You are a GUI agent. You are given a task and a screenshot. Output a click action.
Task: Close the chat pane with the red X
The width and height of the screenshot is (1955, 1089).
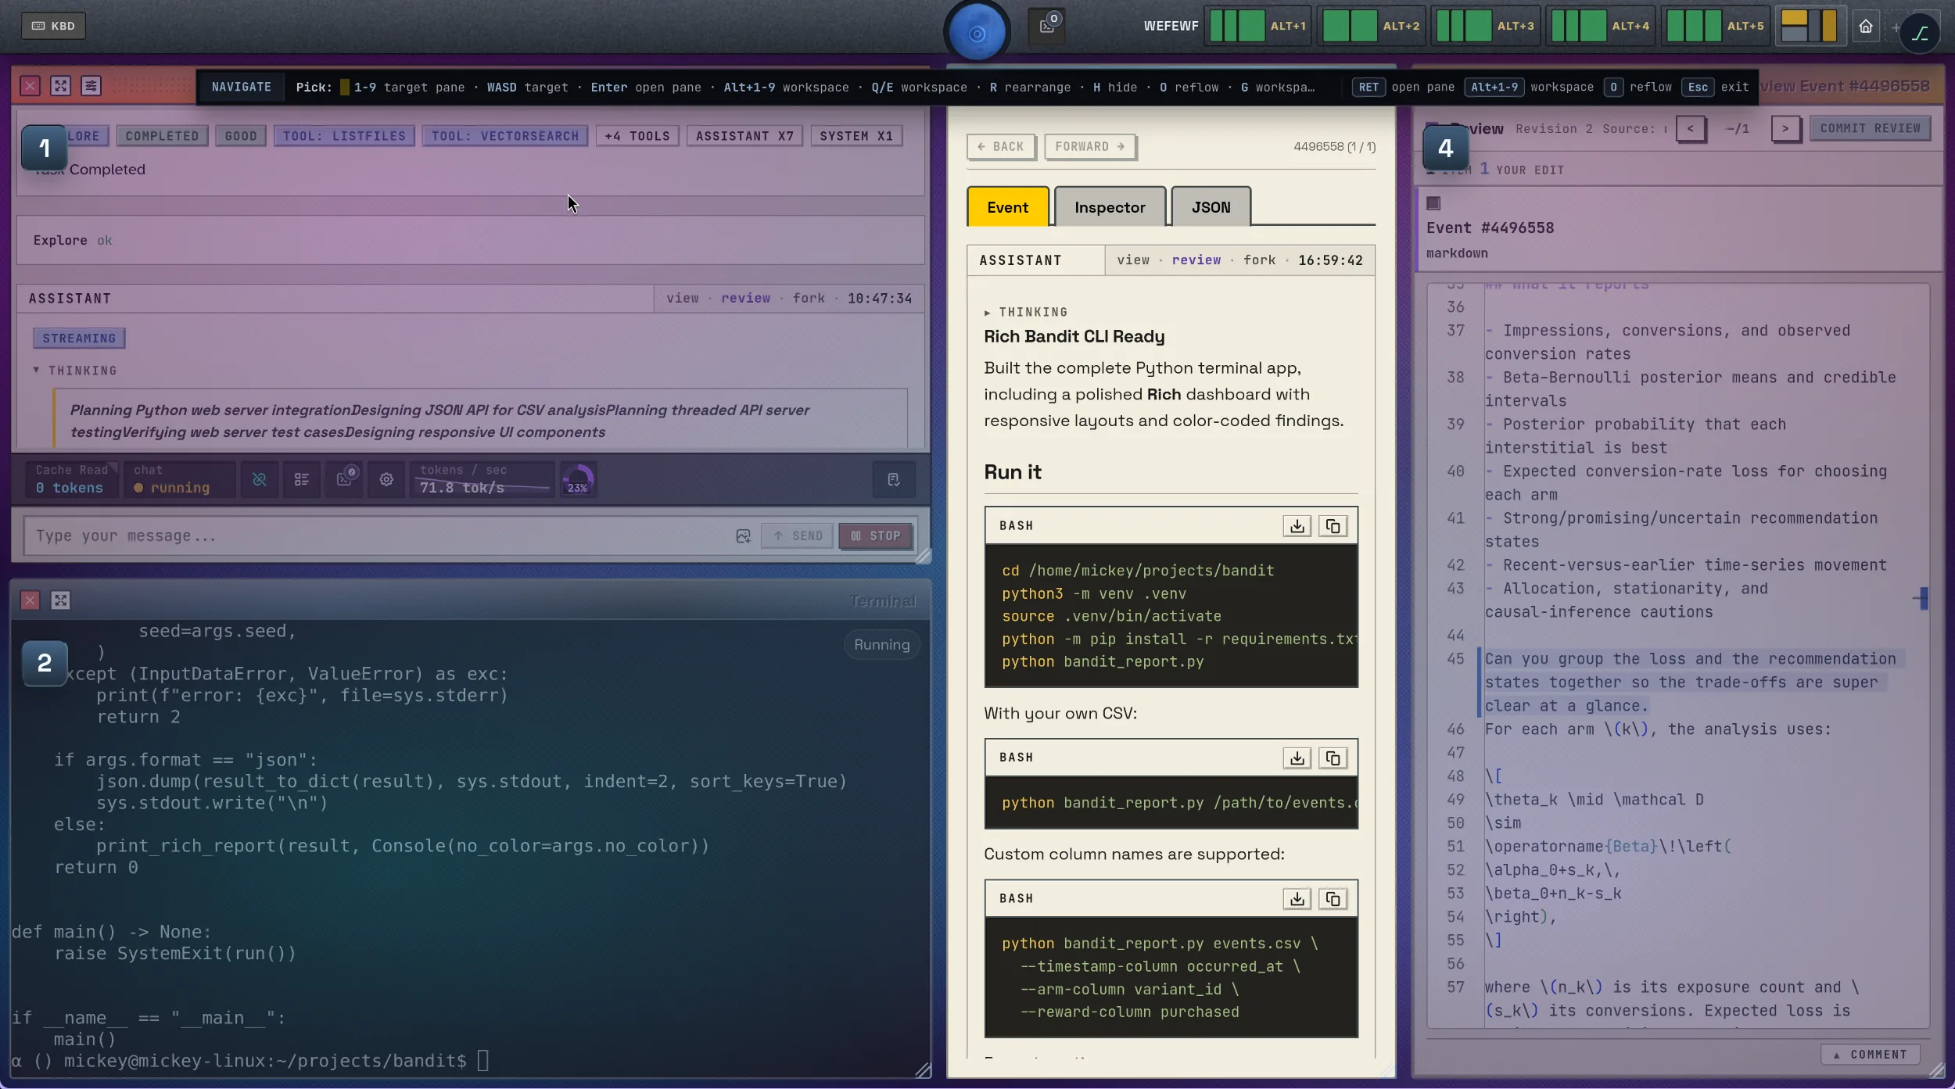[30, 86]
